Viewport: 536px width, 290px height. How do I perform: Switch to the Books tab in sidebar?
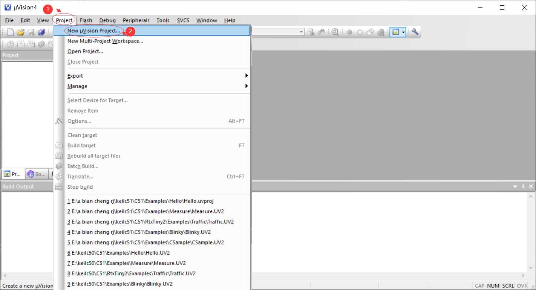coord(37,174)
